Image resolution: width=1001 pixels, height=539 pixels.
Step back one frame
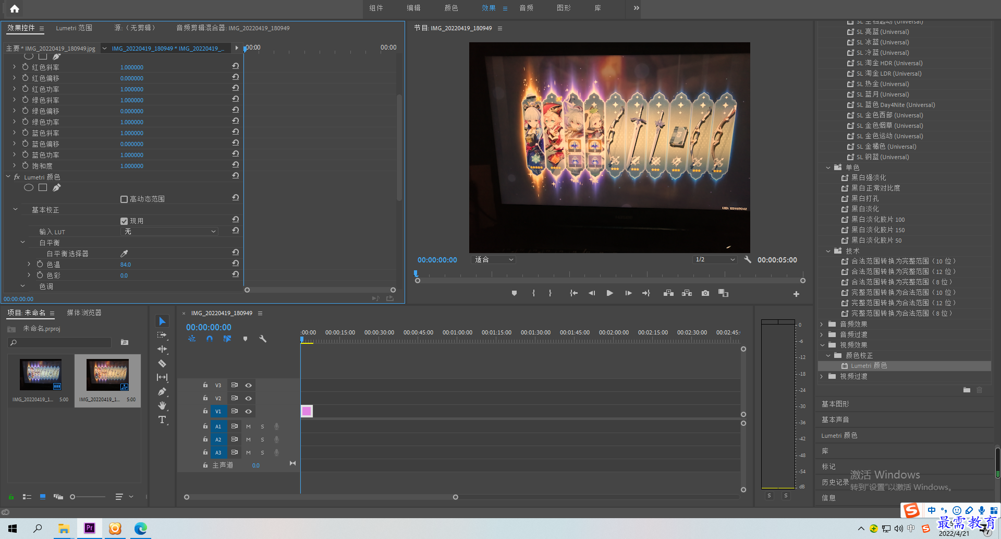coord(592,293)
